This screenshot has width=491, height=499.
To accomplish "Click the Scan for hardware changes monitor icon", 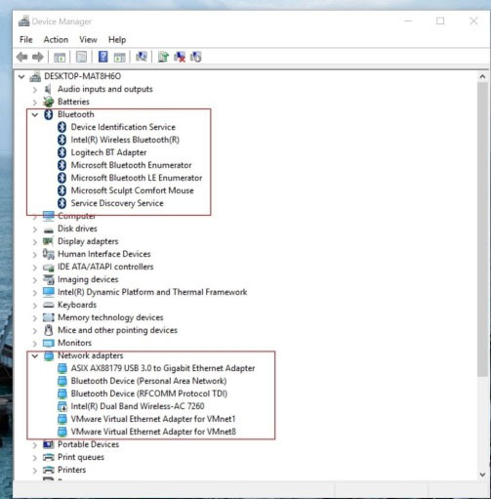I will tap(142, 57).
